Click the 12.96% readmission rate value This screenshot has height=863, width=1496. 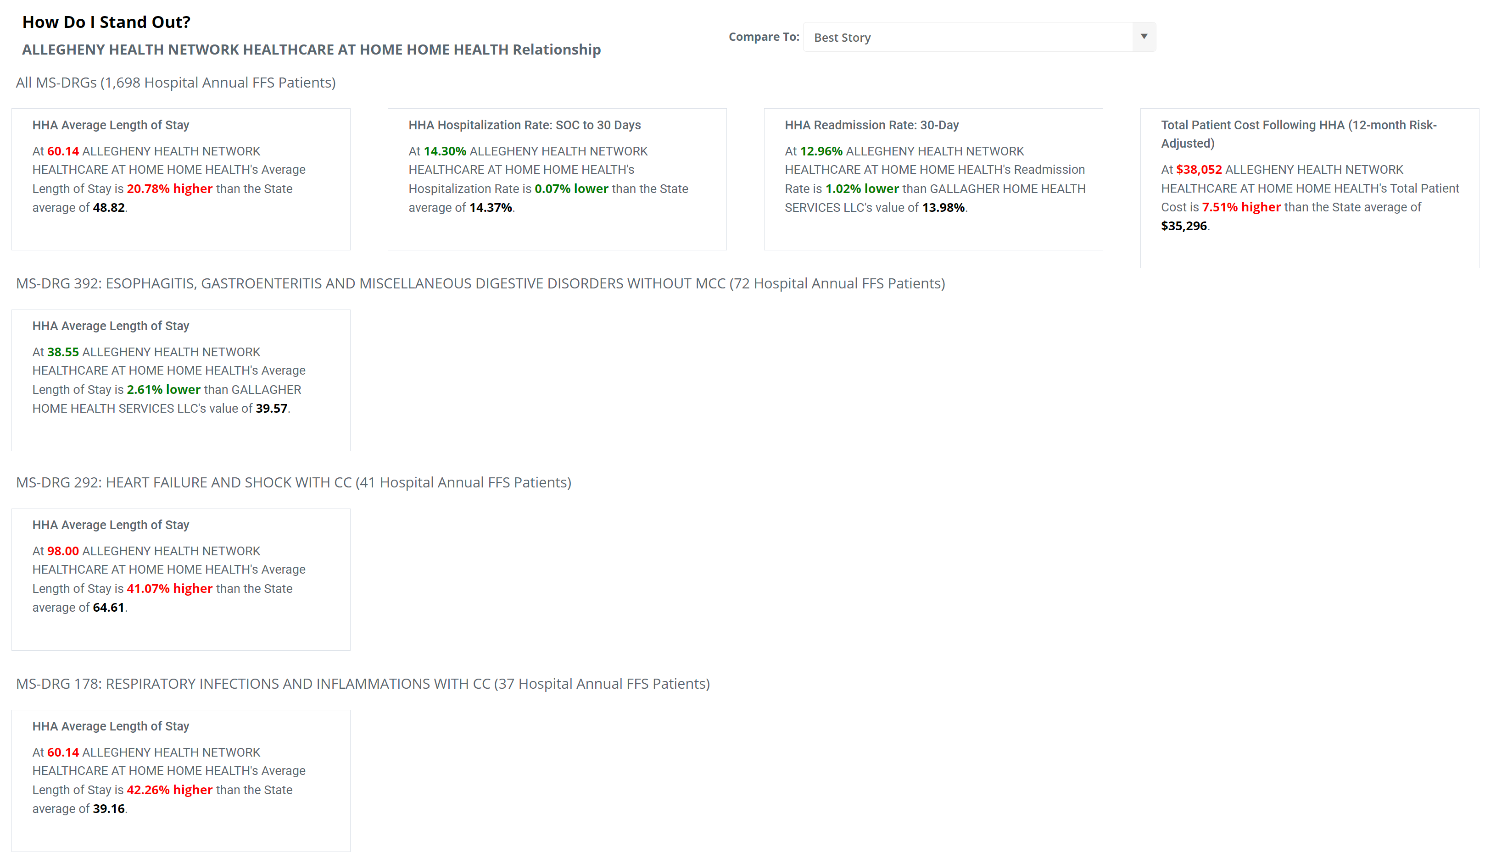click(821, 151)
